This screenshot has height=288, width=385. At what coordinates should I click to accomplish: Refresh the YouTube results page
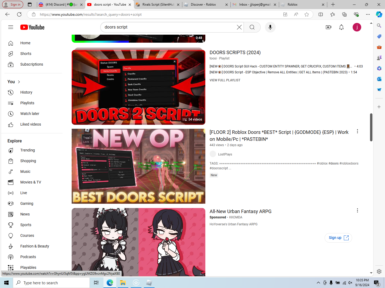click(19, 14)
